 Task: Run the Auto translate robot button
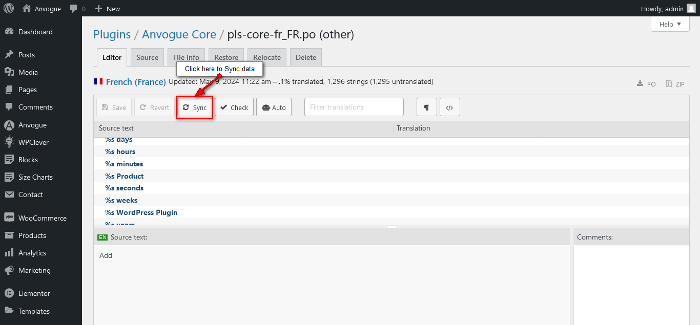click(x=274, y=107)
